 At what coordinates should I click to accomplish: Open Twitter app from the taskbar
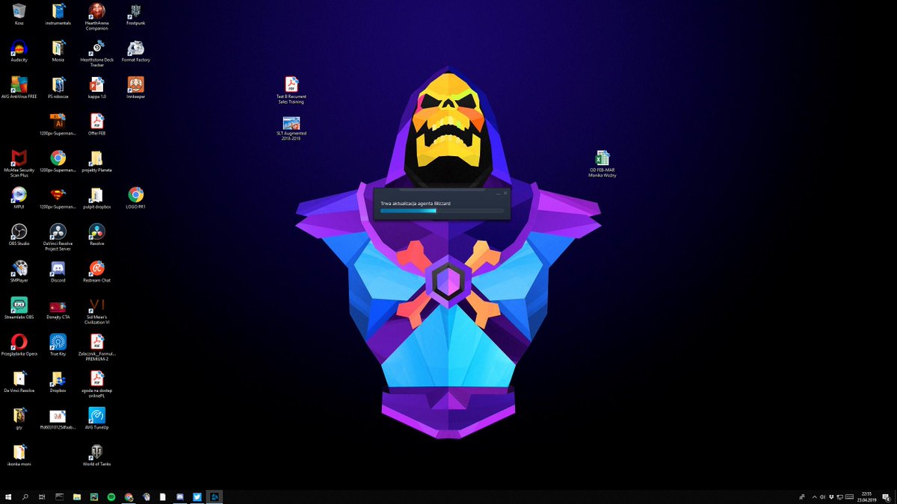click(x=197, y=497)
